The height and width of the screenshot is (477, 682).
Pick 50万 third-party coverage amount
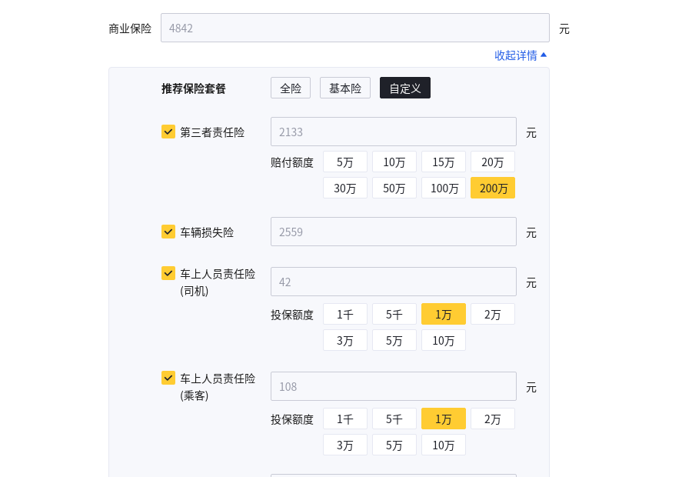click(394, 188)
